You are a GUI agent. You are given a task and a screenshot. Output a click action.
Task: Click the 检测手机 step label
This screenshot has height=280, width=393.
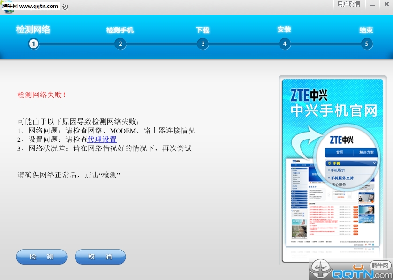coord(120,30)
